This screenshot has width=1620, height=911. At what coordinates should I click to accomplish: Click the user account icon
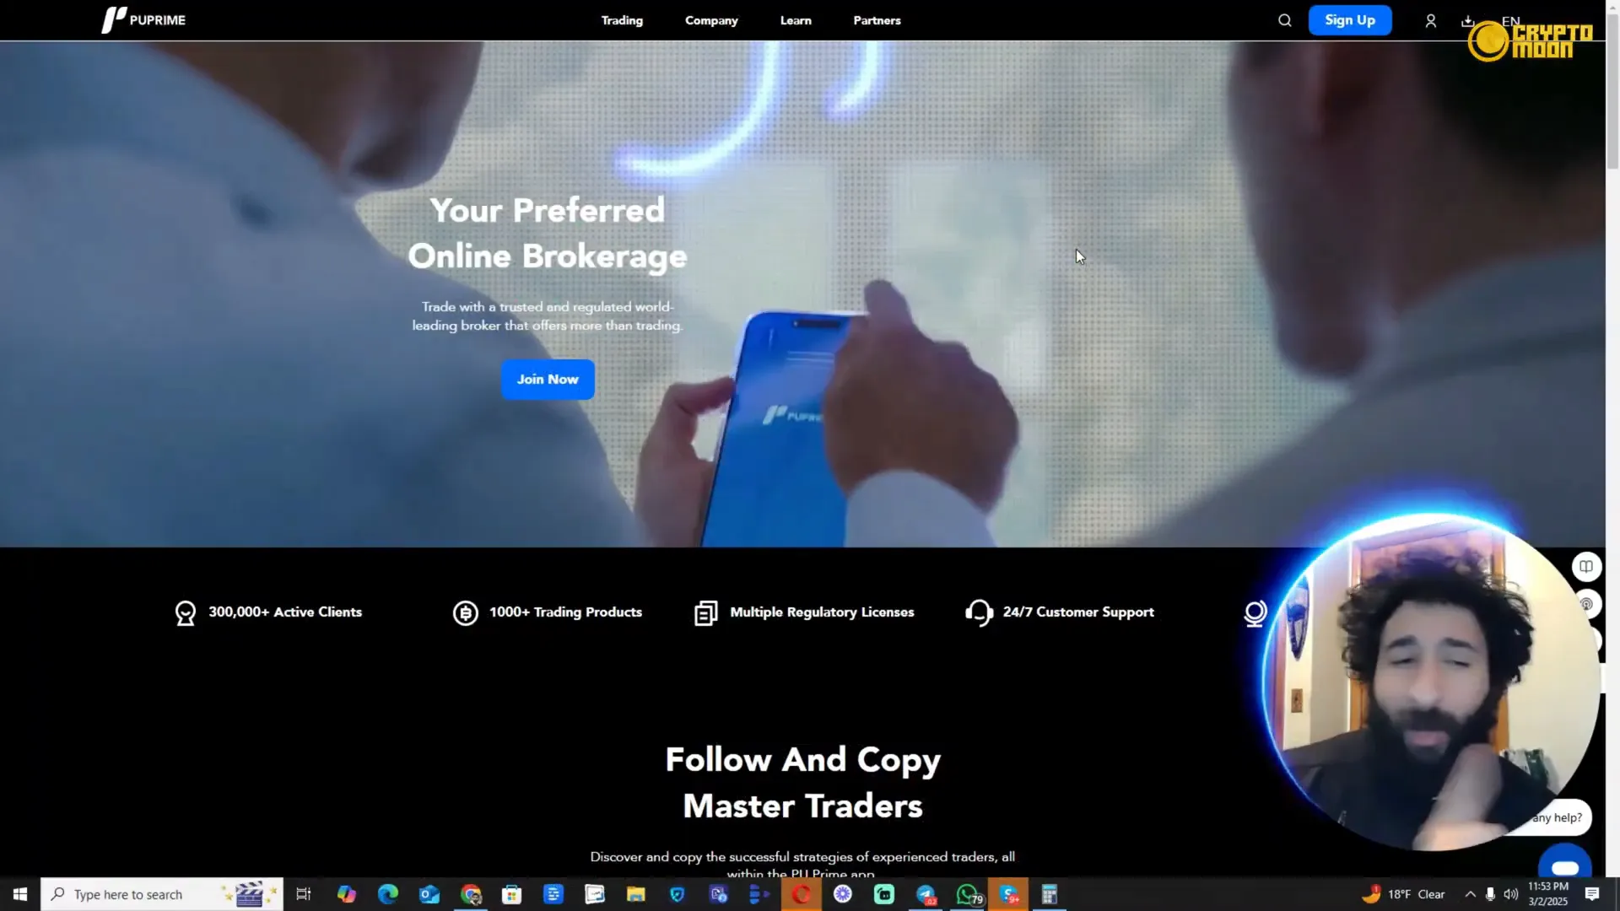1431,20
